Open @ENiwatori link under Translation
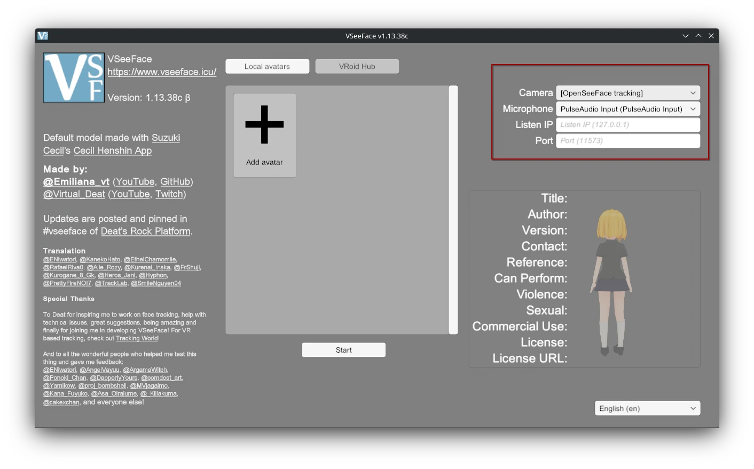The height and width of the screenshot is (469, 754). click(60, 259)
